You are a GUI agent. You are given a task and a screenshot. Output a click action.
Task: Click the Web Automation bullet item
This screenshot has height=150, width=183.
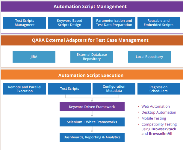pyautogui.click(x=155, y=106)
